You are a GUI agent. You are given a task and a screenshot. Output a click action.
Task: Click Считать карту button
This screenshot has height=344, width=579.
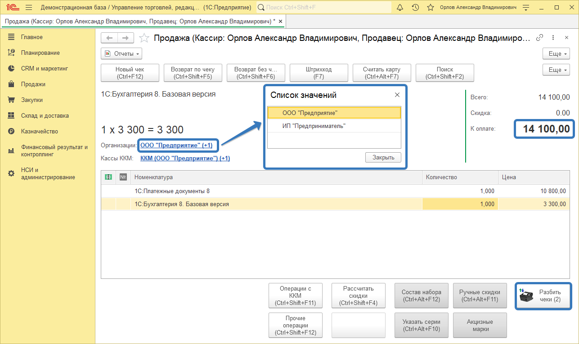click(382, 73)
